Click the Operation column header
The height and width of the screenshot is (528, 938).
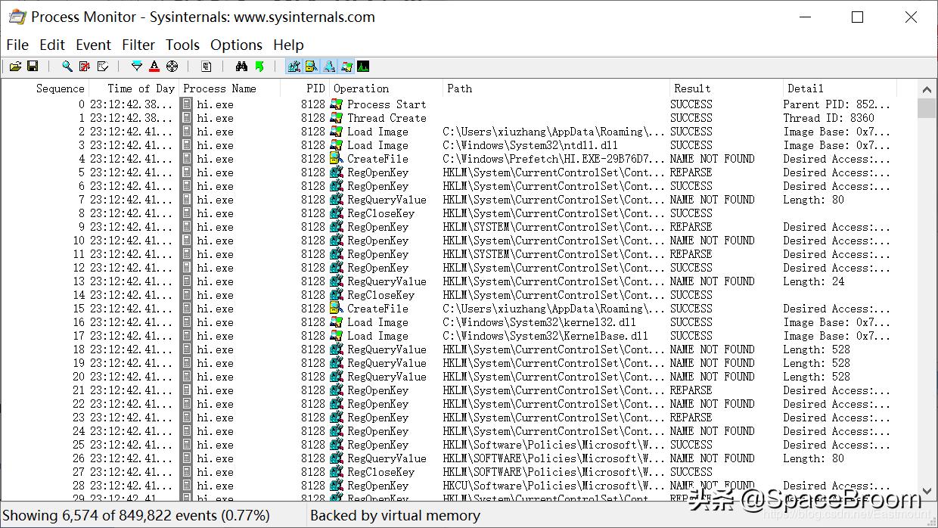(x=386, y=89)
